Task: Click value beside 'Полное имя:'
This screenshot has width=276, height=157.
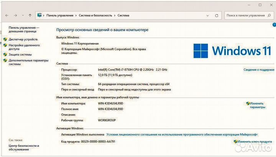Action: pyautogui.click(x=110, y=109)
